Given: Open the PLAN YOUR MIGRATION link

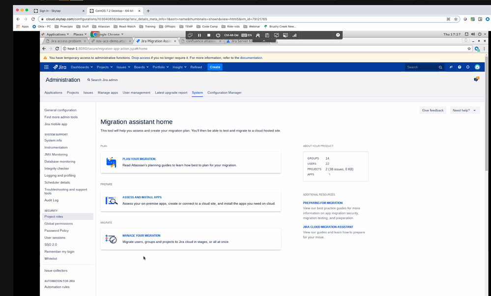Looking at the screenshot, I should click(139, 159).
